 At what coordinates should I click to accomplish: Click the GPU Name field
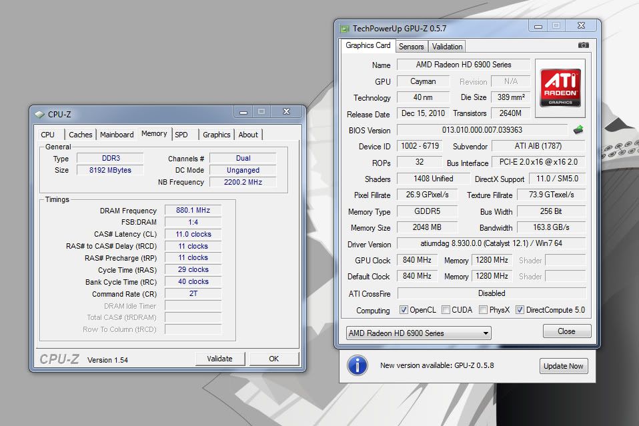[x=464, y=65]
